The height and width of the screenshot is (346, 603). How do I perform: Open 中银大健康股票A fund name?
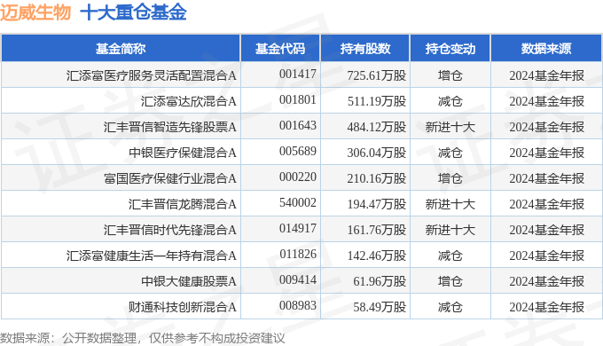pos(188,281)
